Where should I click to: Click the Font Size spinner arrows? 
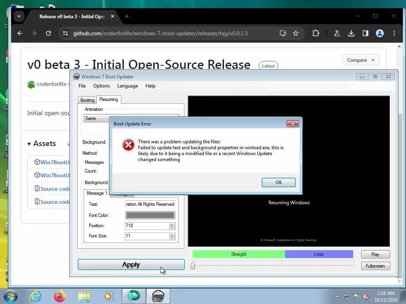pyautogui.click(x=172, y=236)
